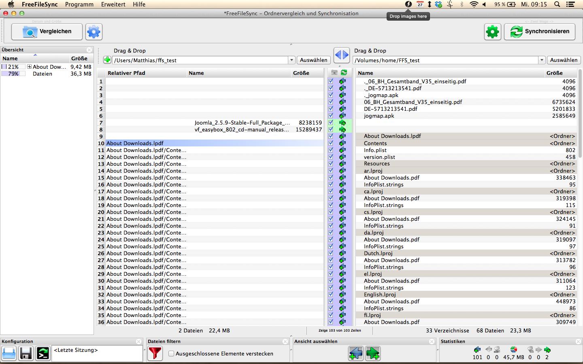This screenshot has height=364, width=583.
Task: Sort left grid by Relativer Pfad
Action: [147, 73]
